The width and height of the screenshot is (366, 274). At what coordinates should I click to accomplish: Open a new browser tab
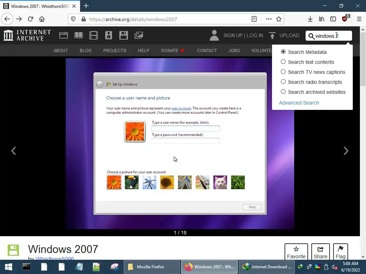point(86,6)
